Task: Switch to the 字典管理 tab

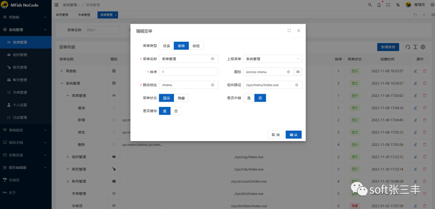Action: point(84,15)
